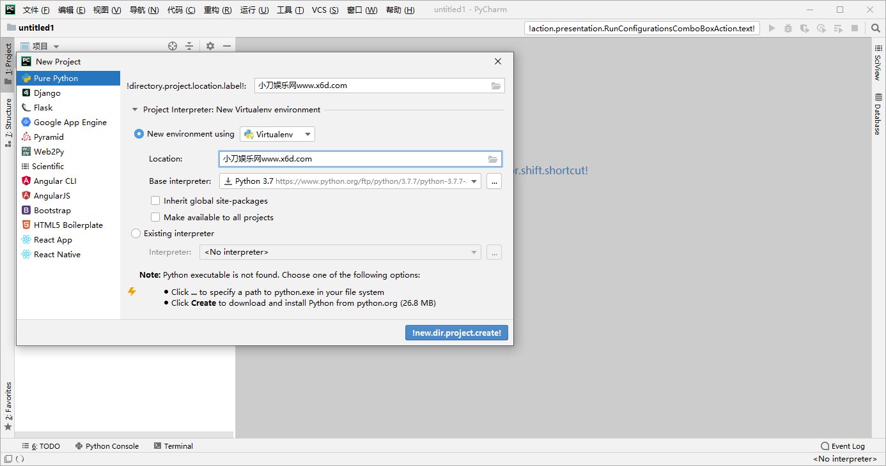Select Existing interpreter radio button
Viewport: 886px width, 466px height.
[136, 234]
